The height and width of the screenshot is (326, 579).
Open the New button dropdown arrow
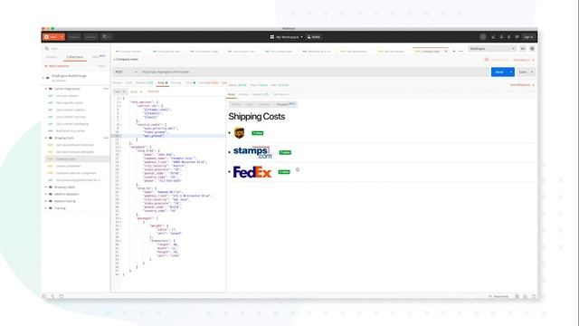coord(62,37)
